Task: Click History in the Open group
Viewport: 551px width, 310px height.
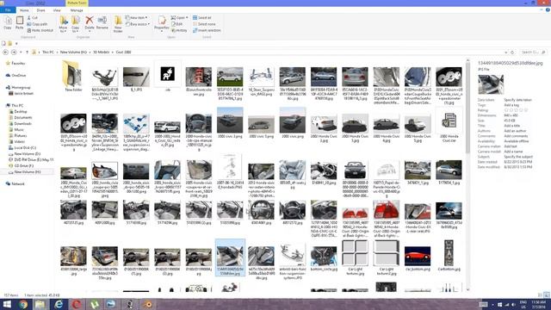Action: click(x=180, y=30)
